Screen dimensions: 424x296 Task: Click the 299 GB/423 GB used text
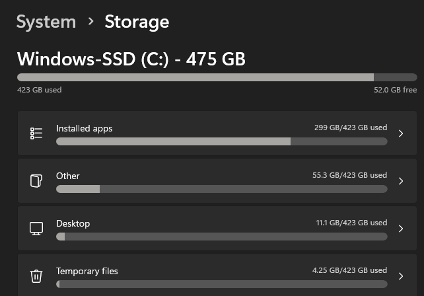[350, 128]
